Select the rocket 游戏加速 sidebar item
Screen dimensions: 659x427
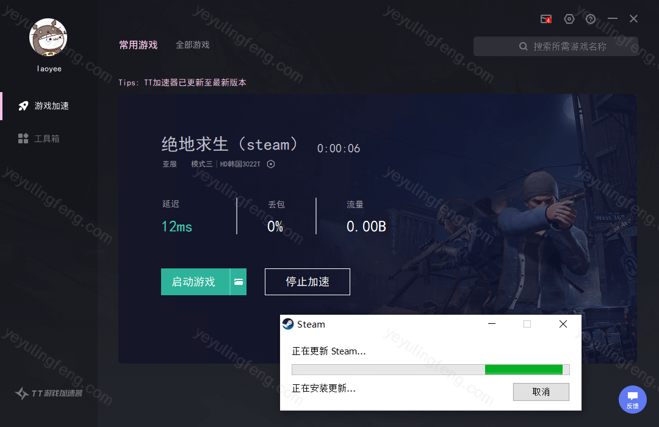pos(44,106)
